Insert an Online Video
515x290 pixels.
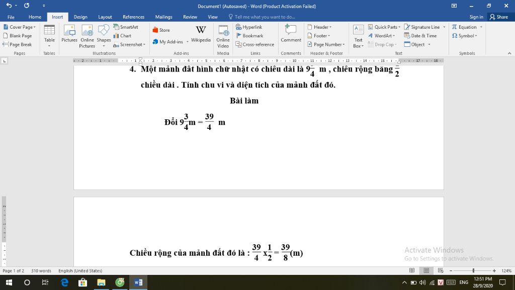(223, 36)
